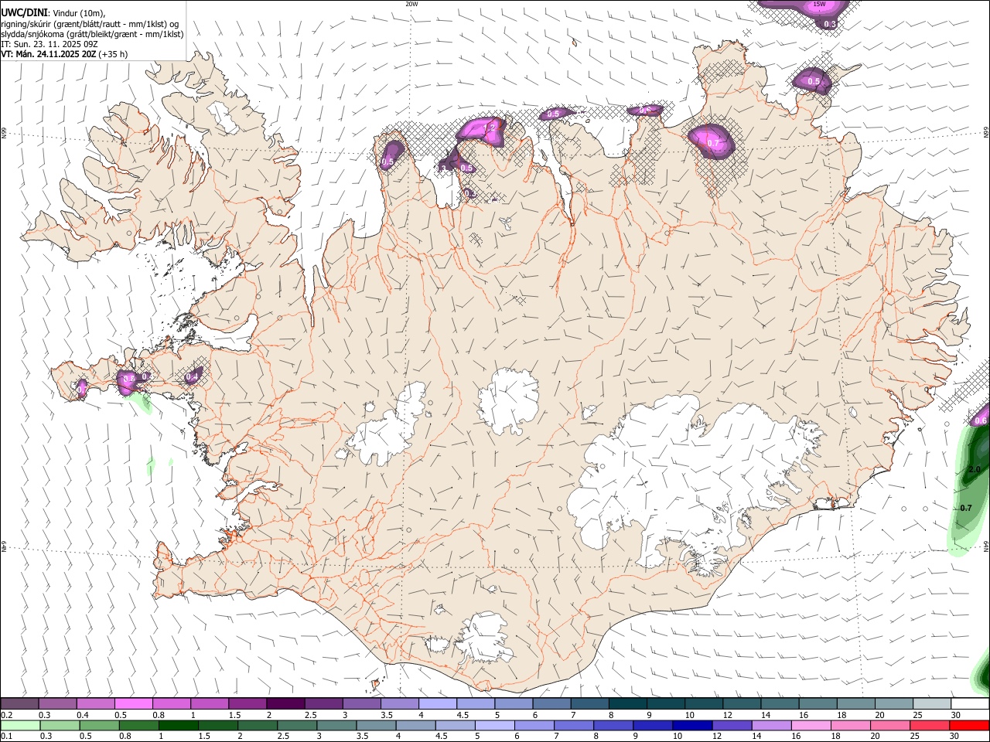Click the 'slydda/snjókoma' legend description line
The height and width of the screenshot is (742, 990).
coord(92,34)
